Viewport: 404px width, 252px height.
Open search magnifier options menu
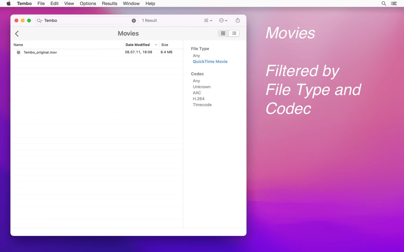click(x=40, y=20)
